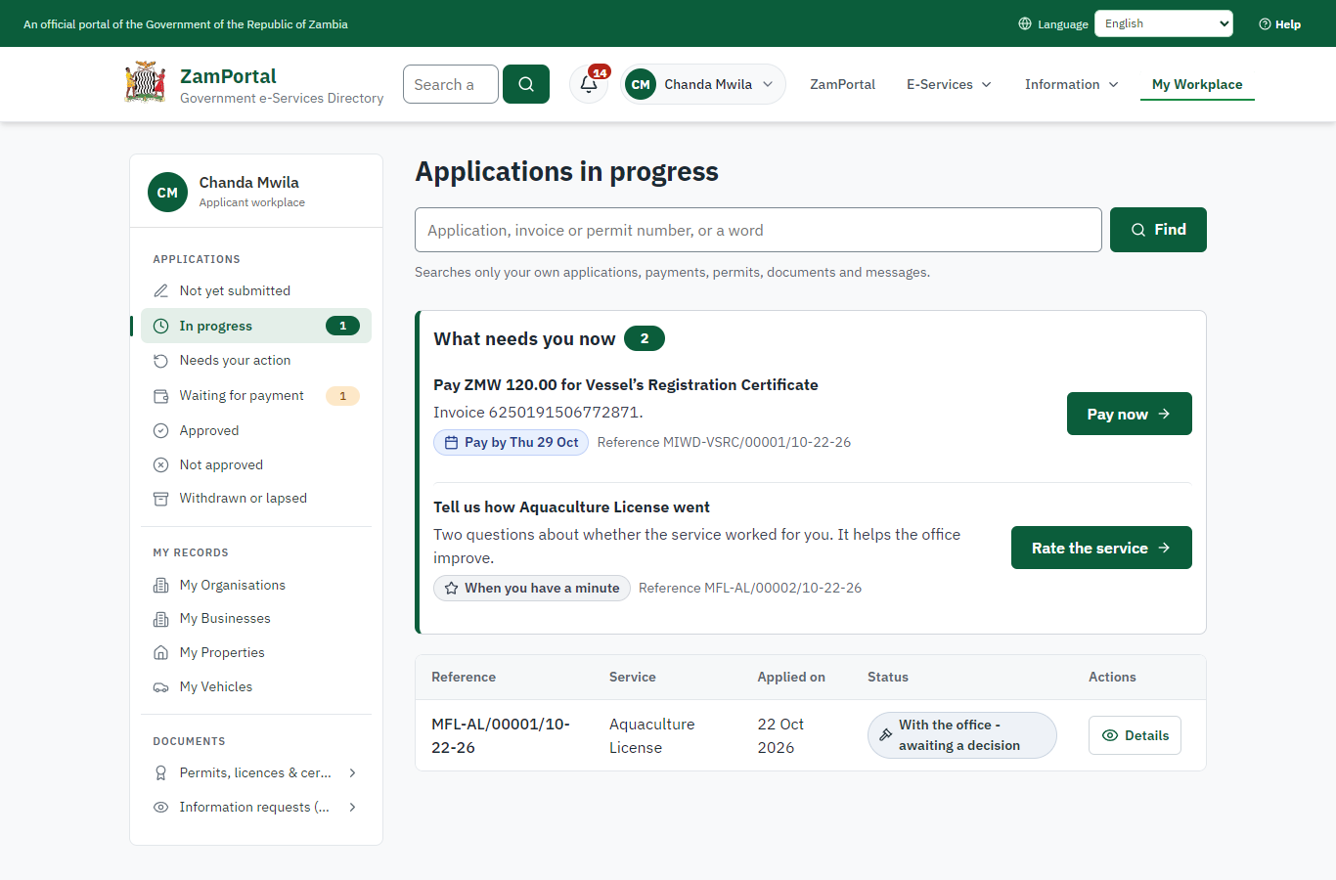The height and width of the screenshot is (880, 1336).
Task: Click the magnifier search button in header
Action: (x=526, y=84)
